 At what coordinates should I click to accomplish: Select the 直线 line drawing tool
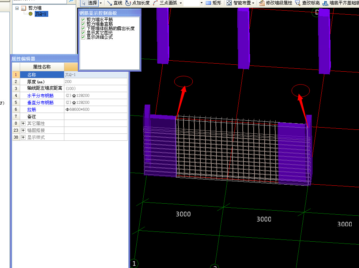tap(114, 3)
